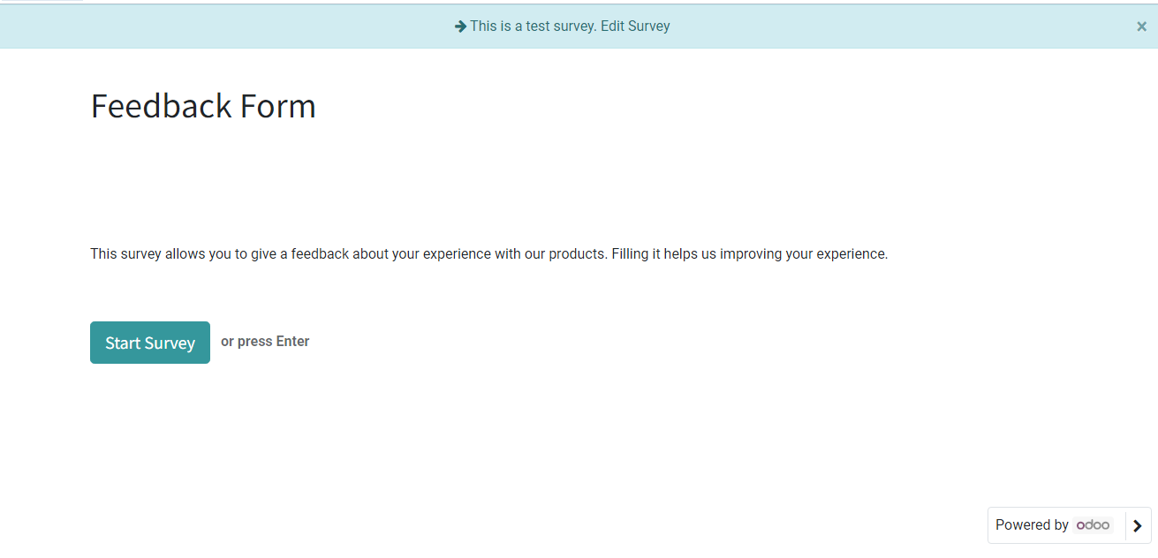
Task: Dismiss the test survey banner with the X
Action: click(x=1141, y=26)
